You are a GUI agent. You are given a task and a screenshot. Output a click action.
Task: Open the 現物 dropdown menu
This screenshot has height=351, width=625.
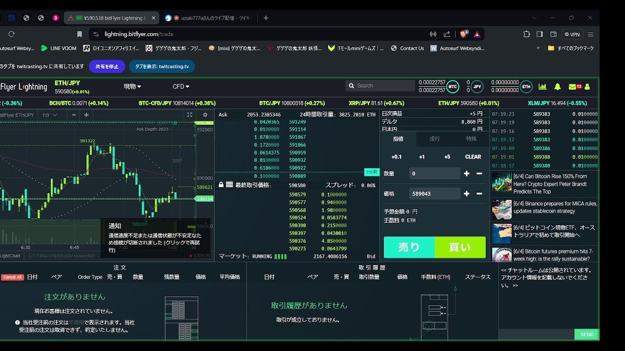pos(132,87)
